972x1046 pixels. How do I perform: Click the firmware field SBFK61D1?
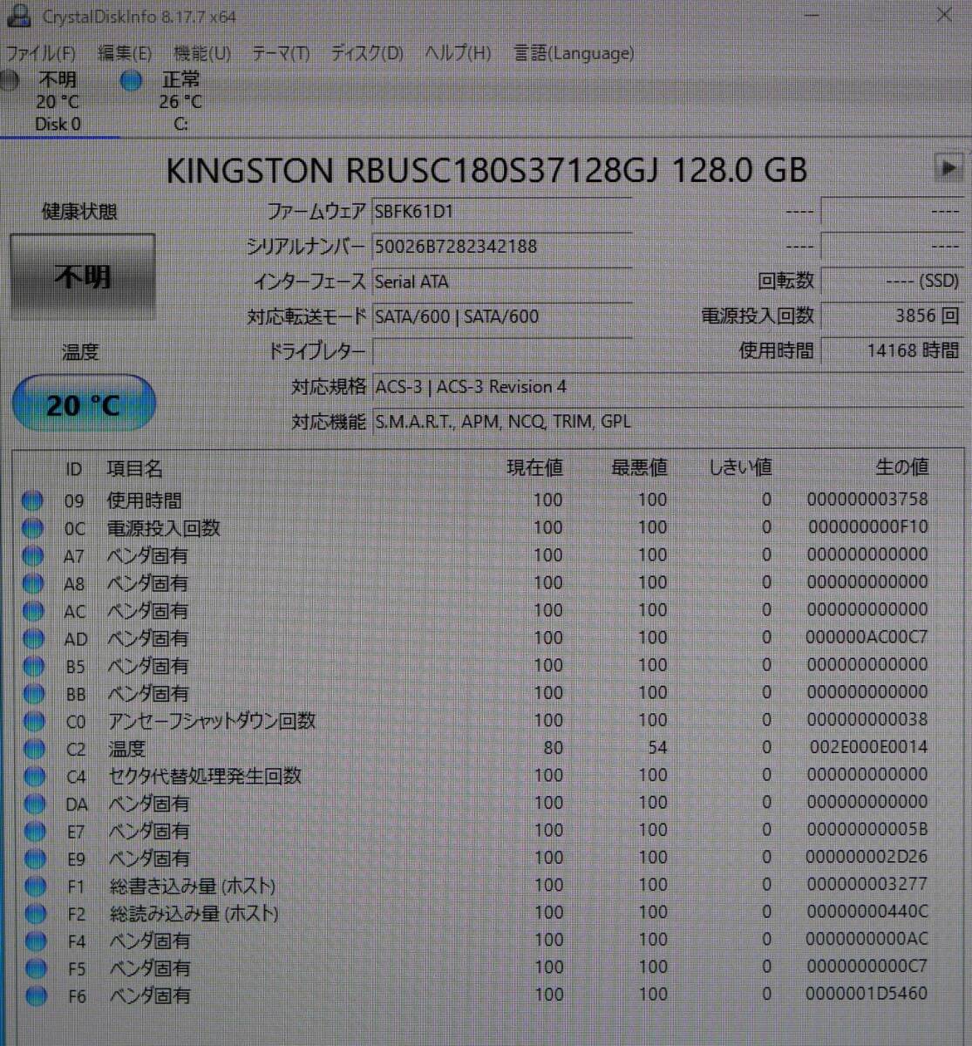[501, 211]
